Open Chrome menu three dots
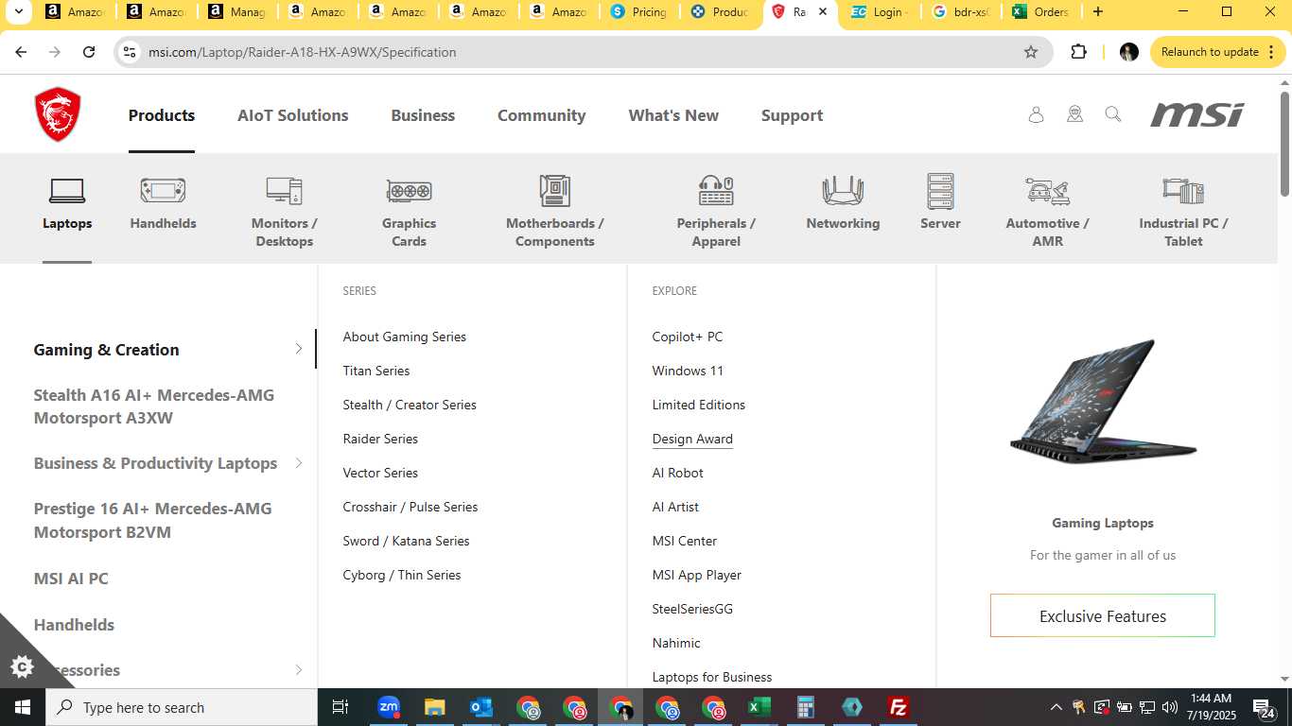 (x=1271, y=52)
